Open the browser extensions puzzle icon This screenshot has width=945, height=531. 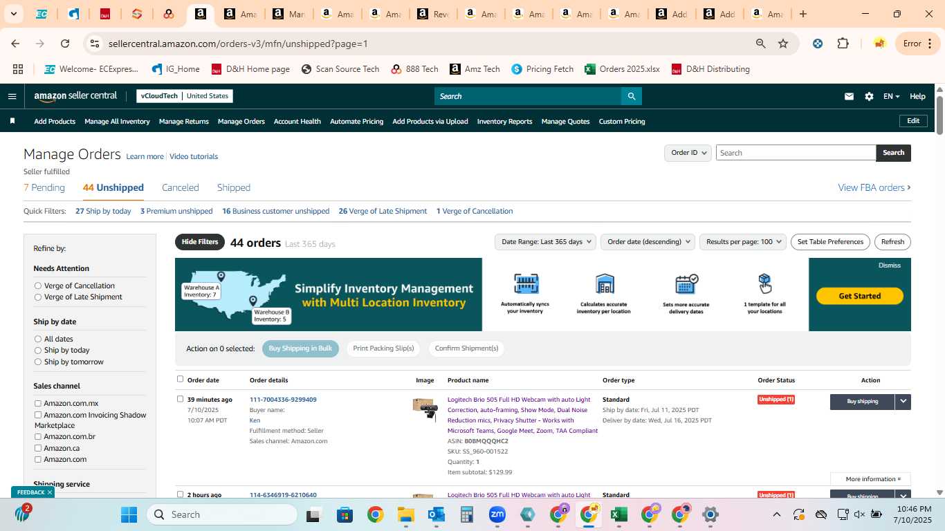843,44
